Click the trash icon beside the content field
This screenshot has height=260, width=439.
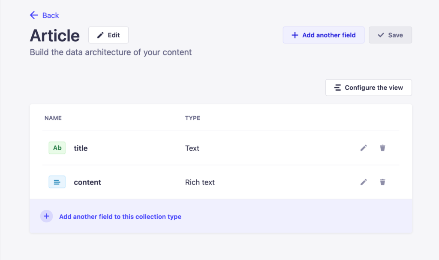pyautogui.click(x=382, y=182)
